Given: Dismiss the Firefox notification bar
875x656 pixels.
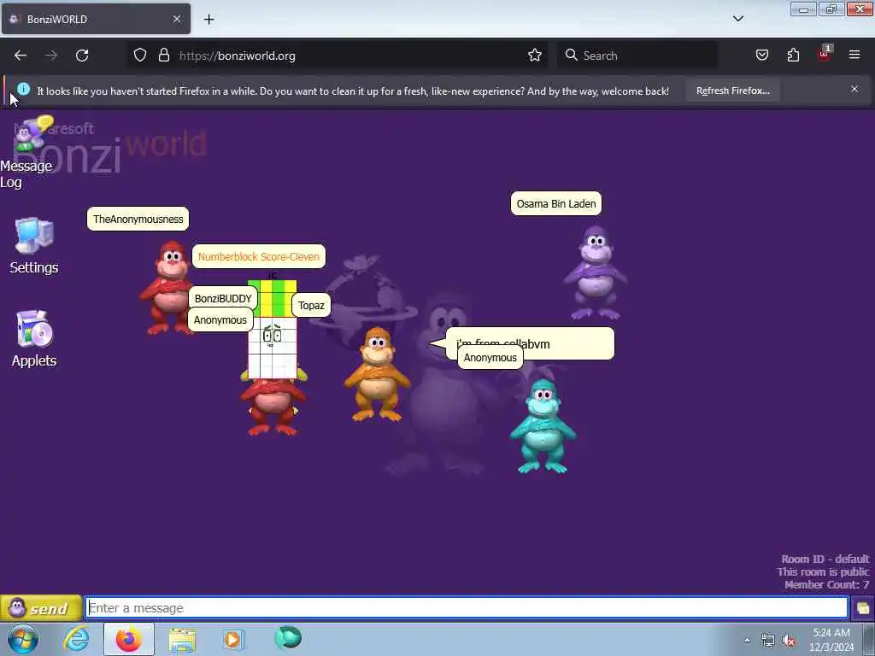Looking at the screenshot, I should (854, 89).
